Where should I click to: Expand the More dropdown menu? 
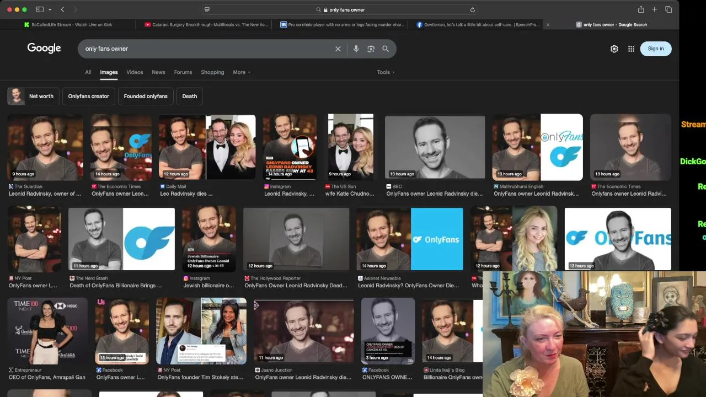[x=242, y=72]
